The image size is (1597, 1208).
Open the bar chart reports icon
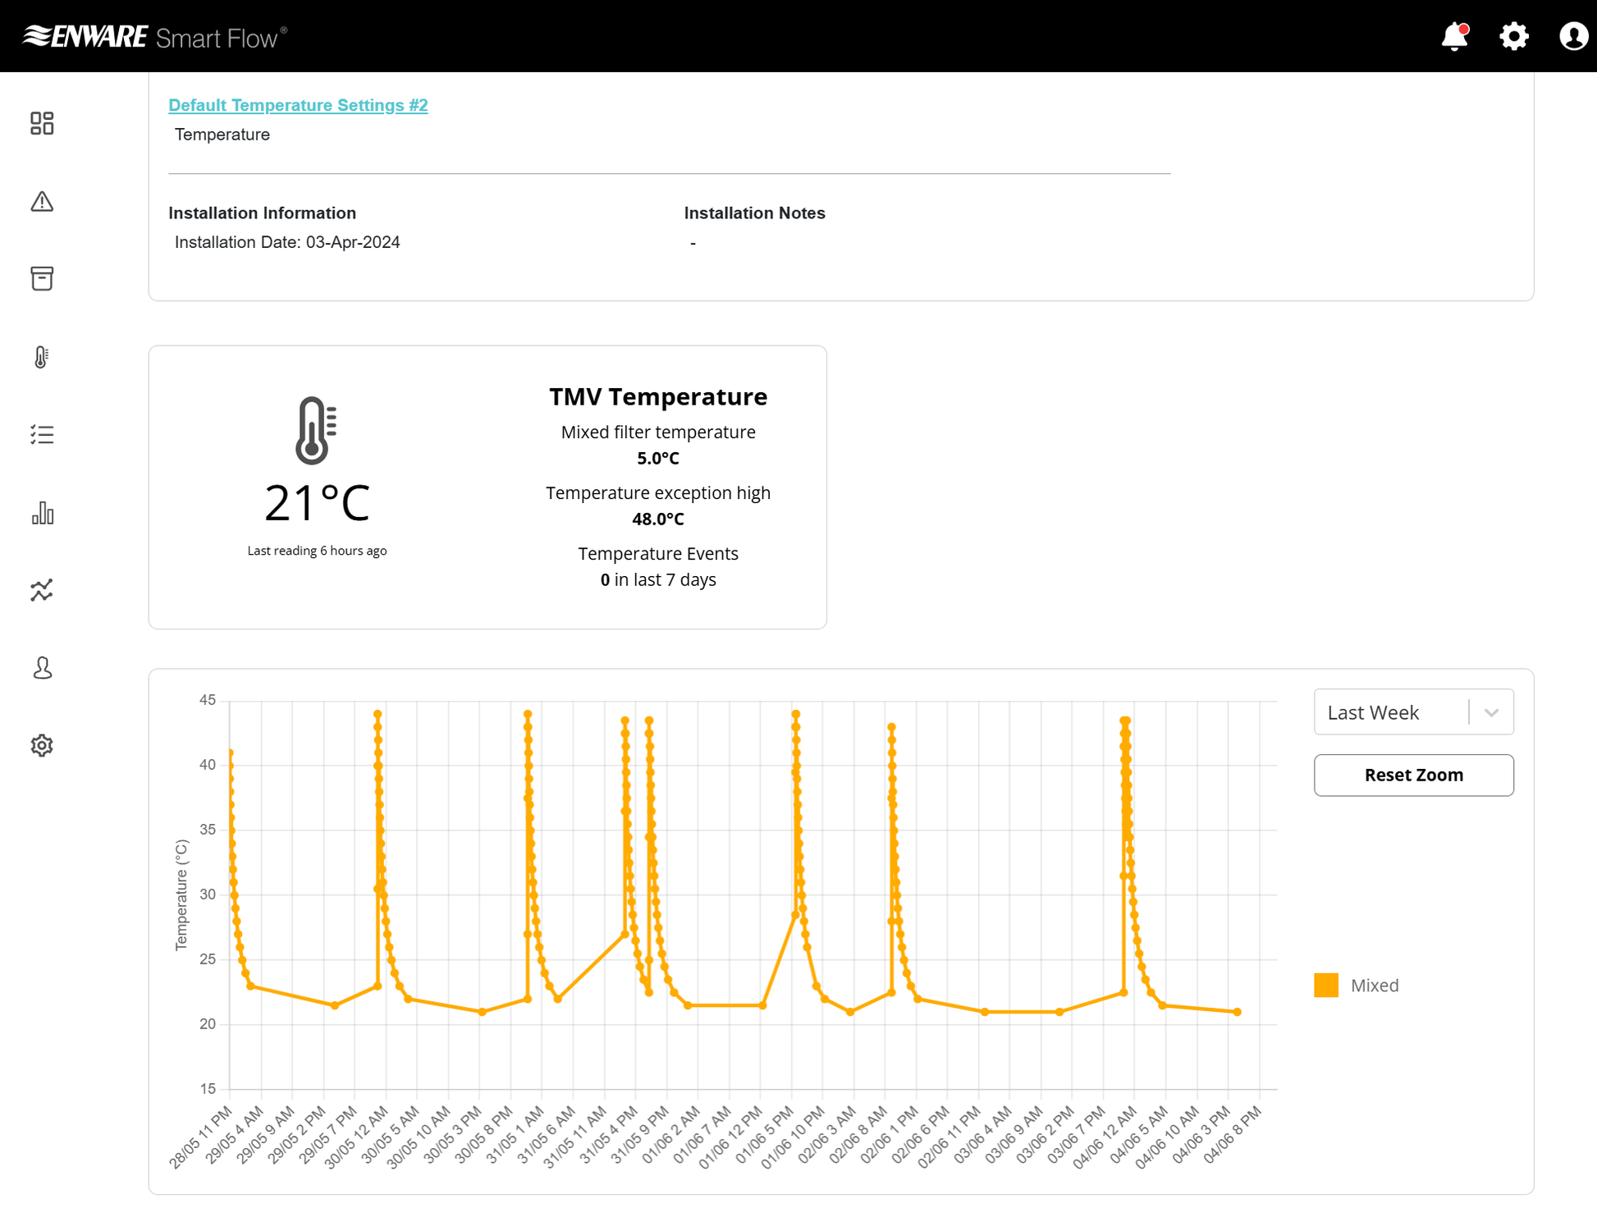point(42,513)
